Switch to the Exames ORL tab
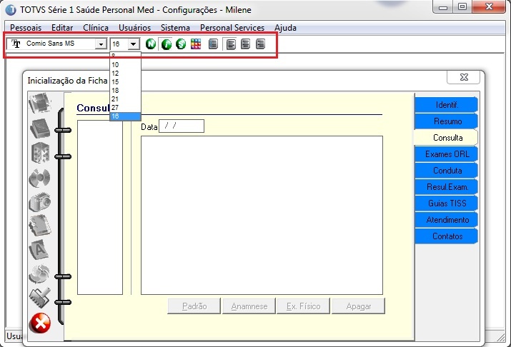Screen dimensions: 511x347 tap(447, 154)
